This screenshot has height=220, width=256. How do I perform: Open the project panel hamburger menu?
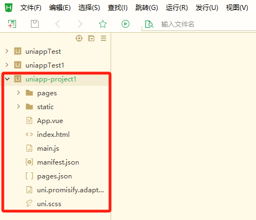pyautogui.click(x=103, y=38)
